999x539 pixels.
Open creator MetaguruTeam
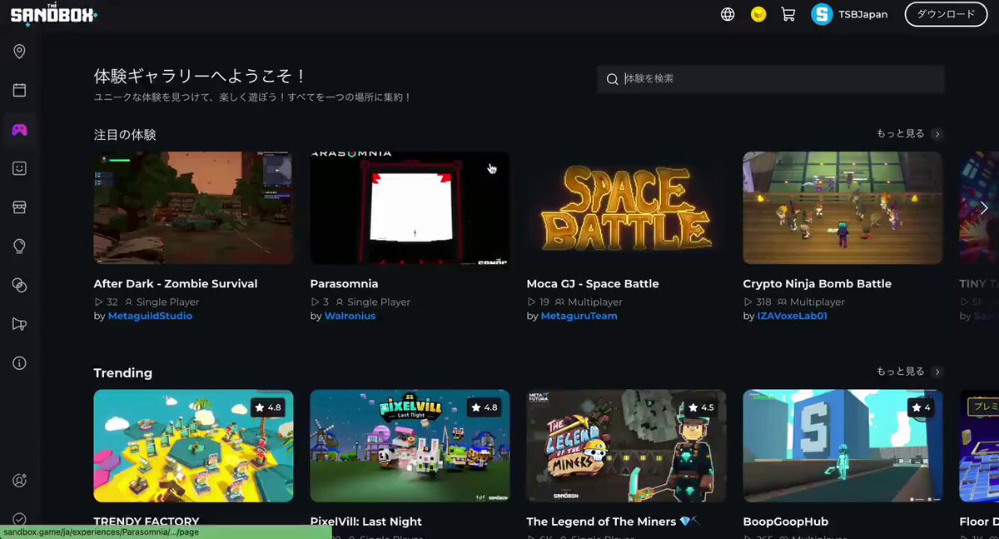click(x=579, y=316)
